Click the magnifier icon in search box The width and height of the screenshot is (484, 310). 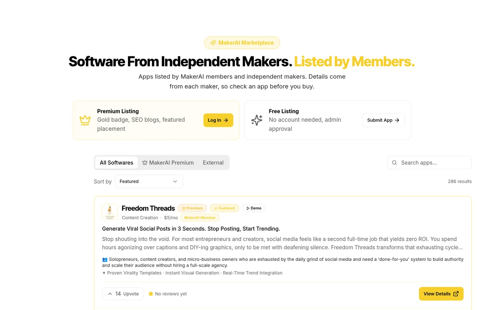(x=394, y=163)
